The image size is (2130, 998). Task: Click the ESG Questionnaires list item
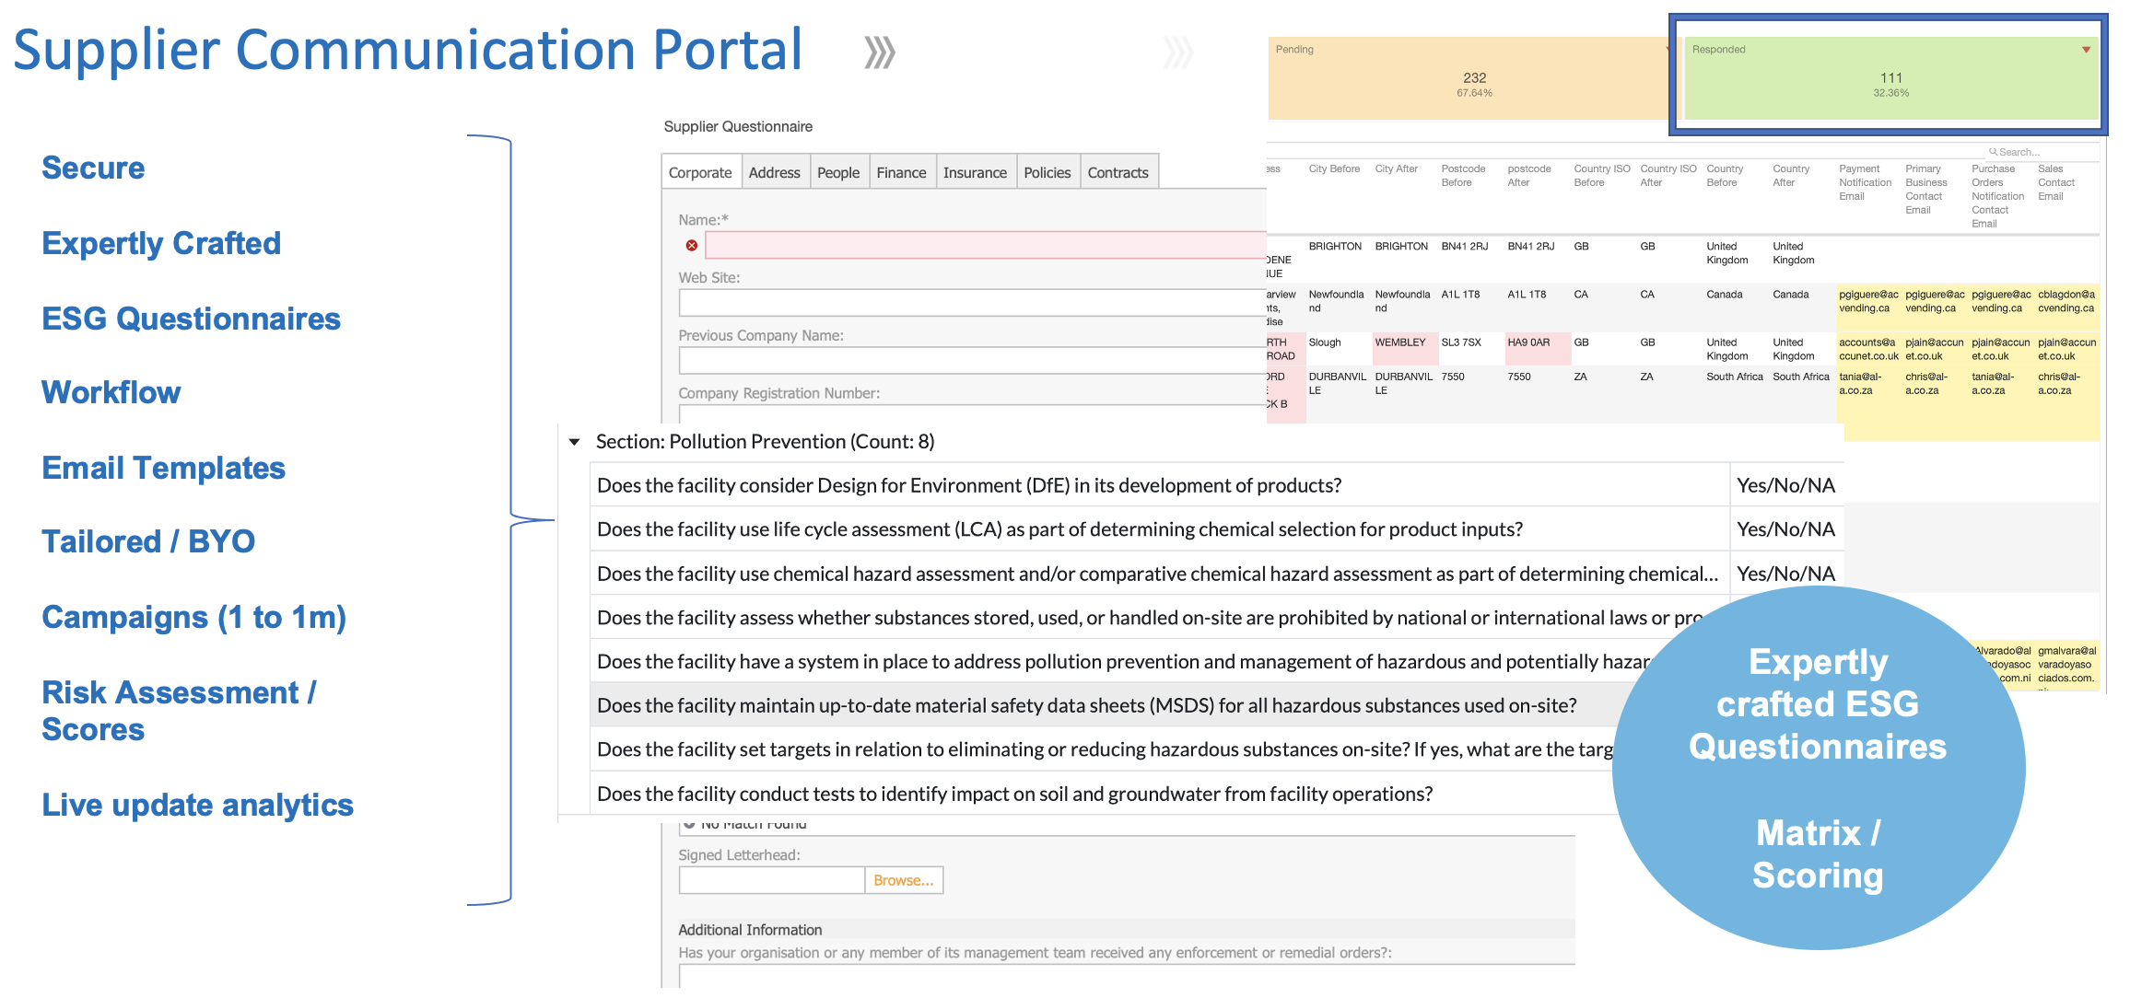click(191, 319)
